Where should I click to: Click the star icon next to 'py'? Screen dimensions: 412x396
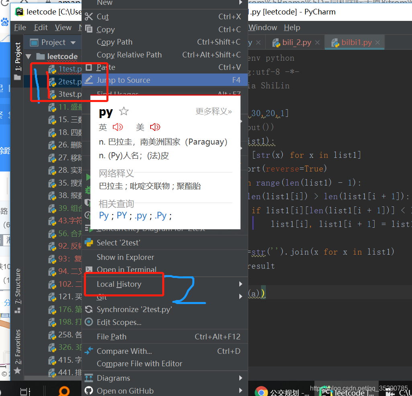pyautogui.click(x=124, y=111)
